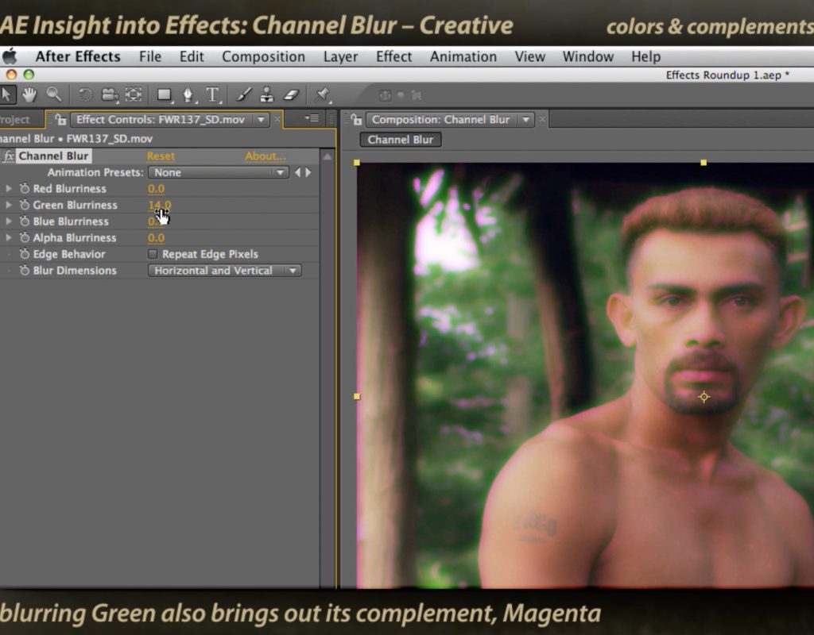Open the Animation menu
The height and width of the screenshot is (635, 814).
pyautogui.click(x=463, y=56)
